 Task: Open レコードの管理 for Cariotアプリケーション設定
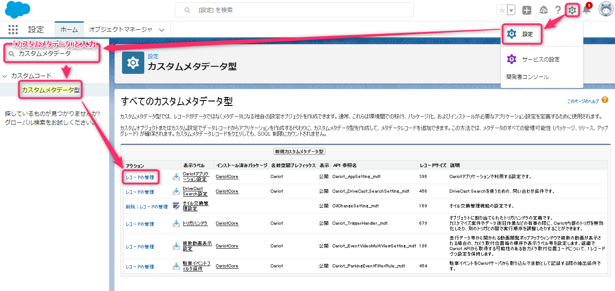point(140,177)
